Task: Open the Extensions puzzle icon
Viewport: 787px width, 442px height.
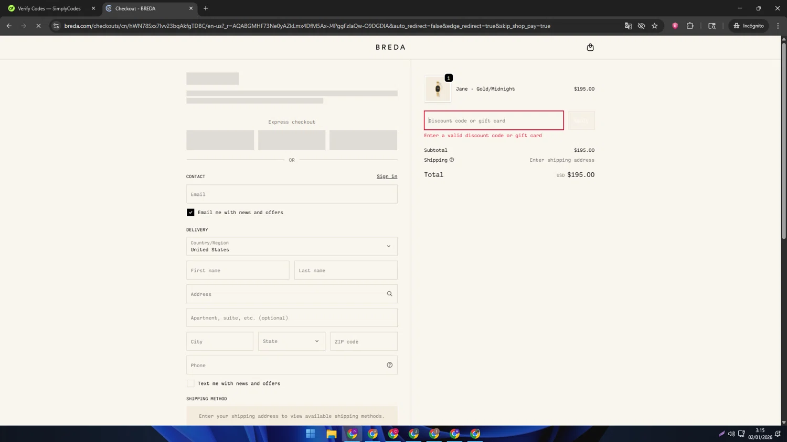Action: point(690,26)
